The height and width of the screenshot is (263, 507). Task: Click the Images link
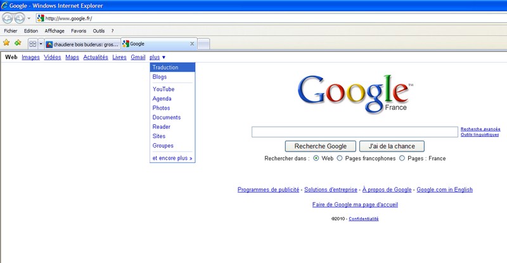click(x=30, y=57)
